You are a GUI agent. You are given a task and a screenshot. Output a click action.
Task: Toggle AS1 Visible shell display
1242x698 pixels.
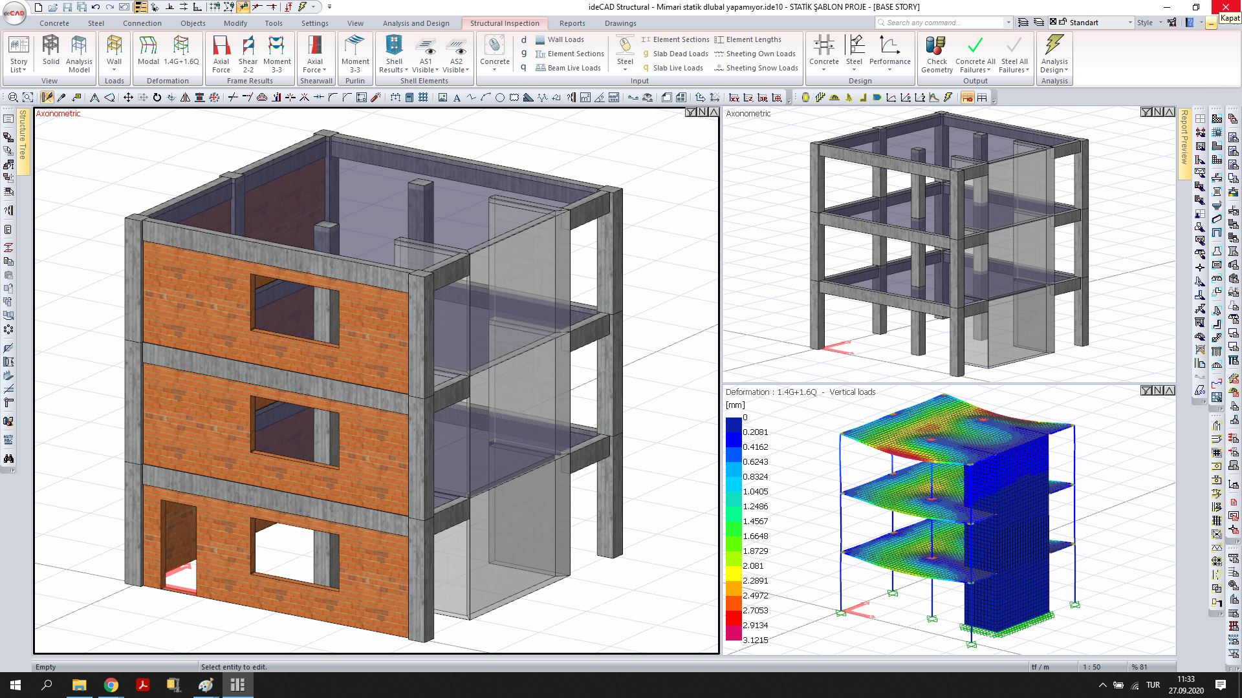pyautogui.click(x=424, y=54)
